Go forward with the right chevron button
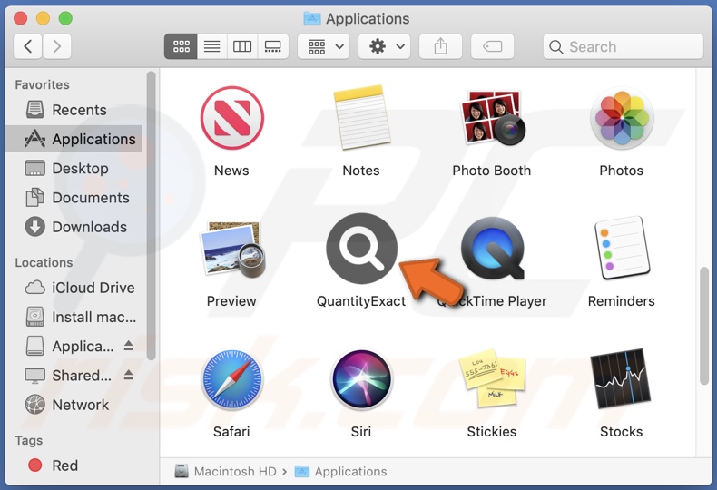Image resolution: width=717 pixels, height=490 pixels. coord(56,46)
